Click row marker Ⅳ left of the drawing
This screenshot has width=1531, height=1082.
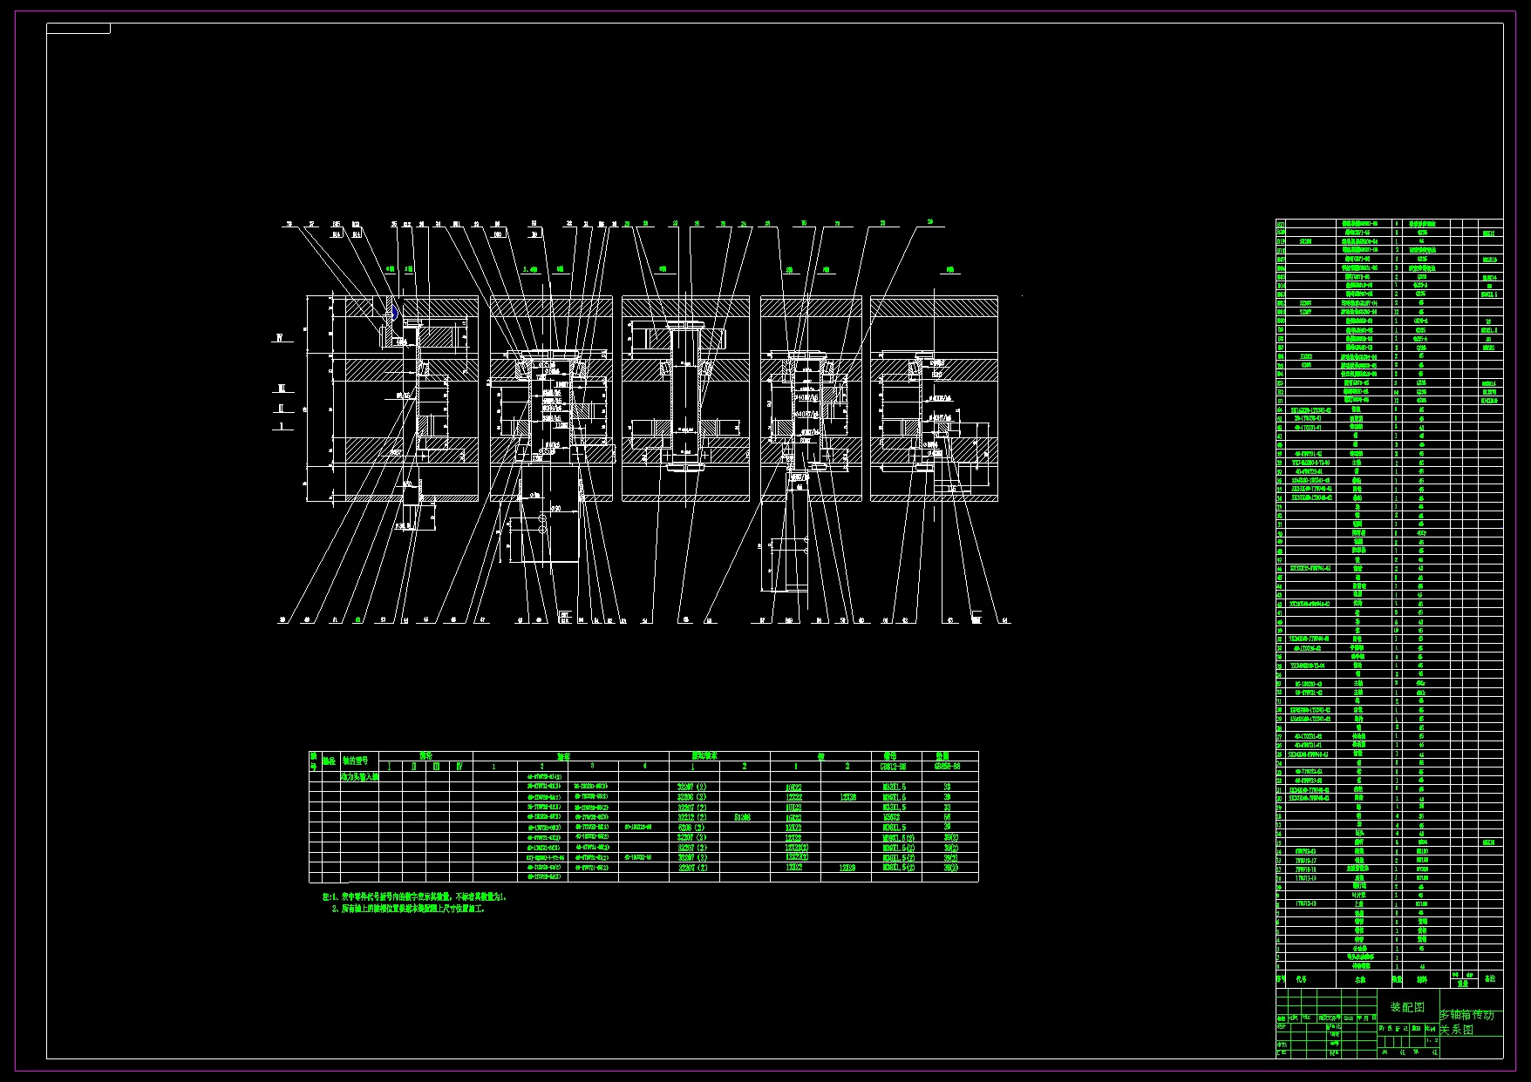pos(281,337)
